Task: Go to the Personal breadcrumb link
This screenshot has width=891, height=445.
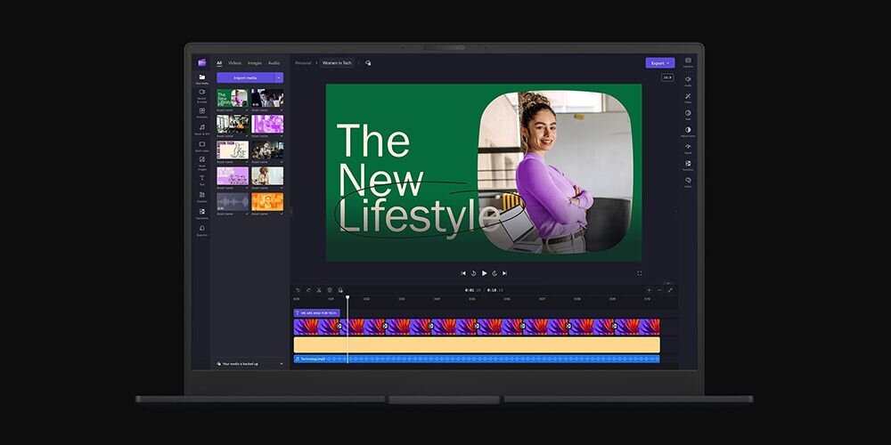Action: 304,63
